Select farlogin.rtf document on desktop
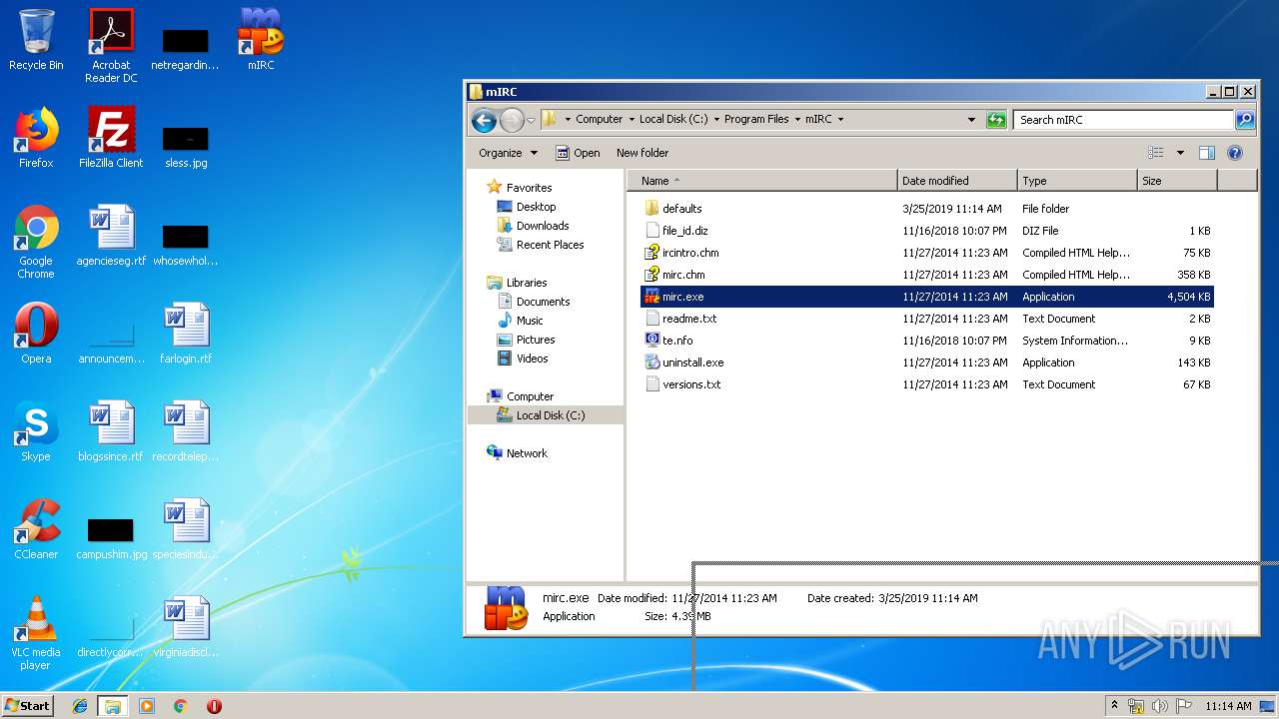1279x719 pixels. pyautogui.click(x=186, y=334)
